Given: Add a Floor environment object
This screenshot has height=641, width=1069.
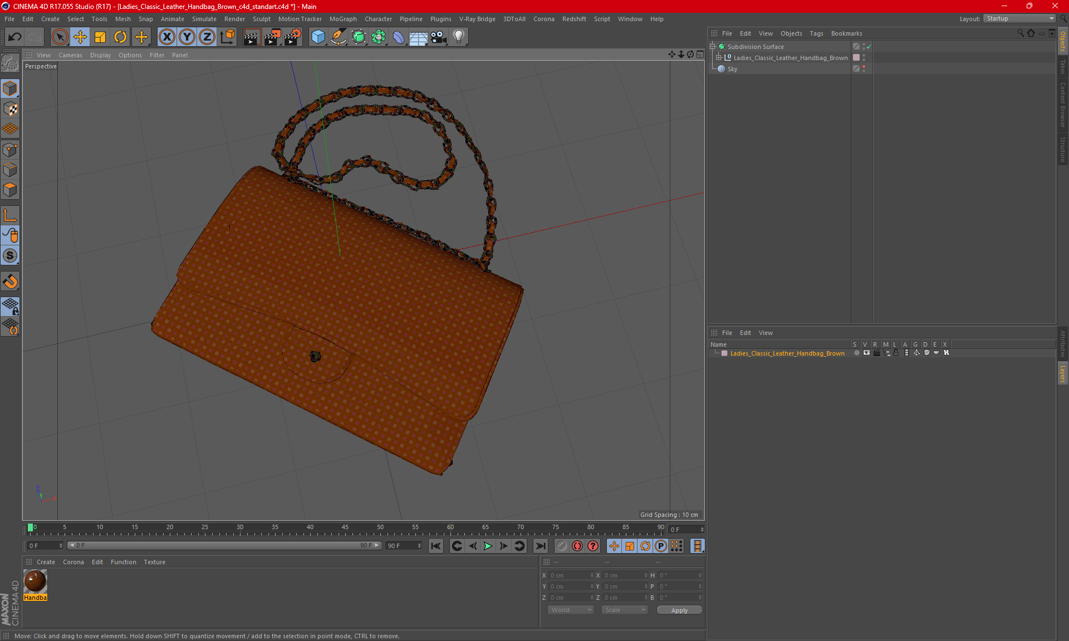Looking at the screenshot, I should coord(418,37).
